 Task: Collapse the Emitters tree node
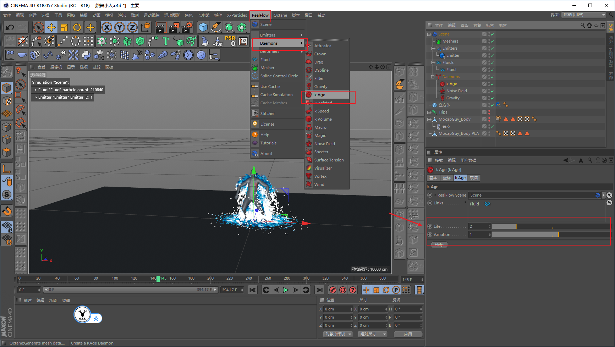click(433, 48)
